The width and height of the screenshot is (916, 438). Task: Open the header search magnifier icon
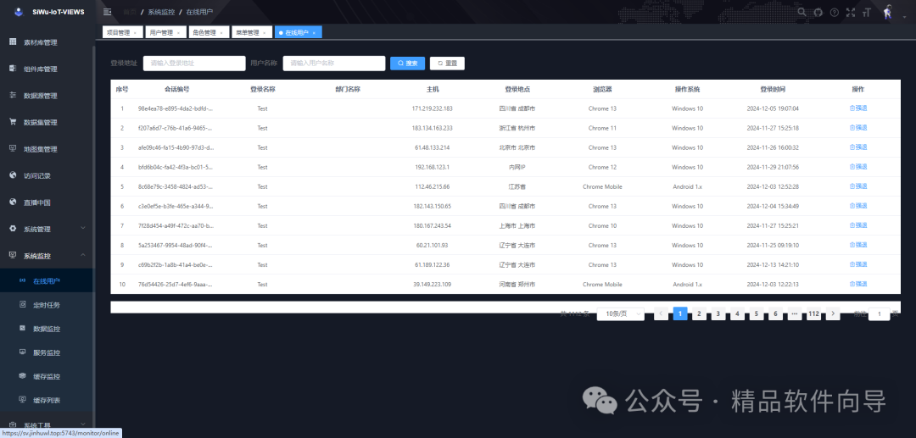click(x=801, y=12)
